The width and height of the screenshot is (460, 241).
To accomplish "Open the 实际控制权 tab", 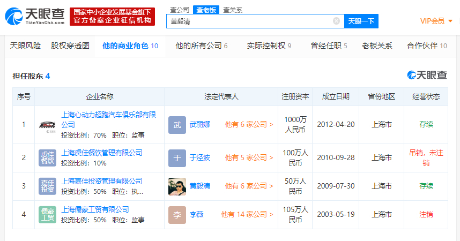I will [x=269, y=46].
